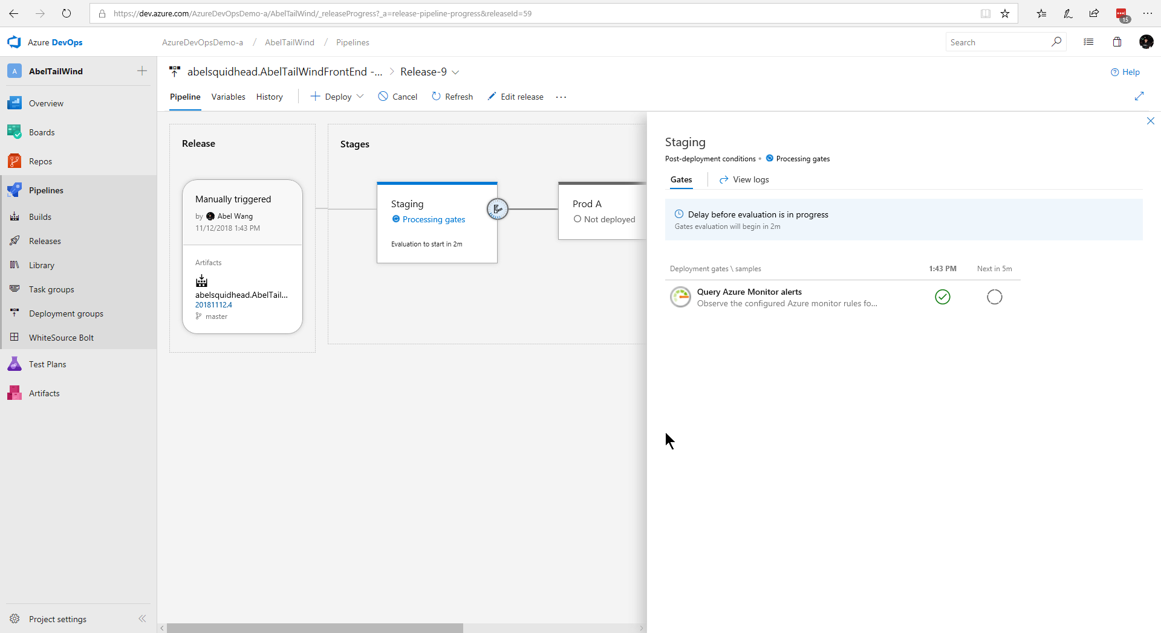Open browser reading view icon

[x=986, y=13]
